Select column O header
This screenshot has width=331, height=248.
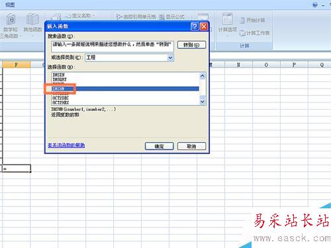pos(266,65)
